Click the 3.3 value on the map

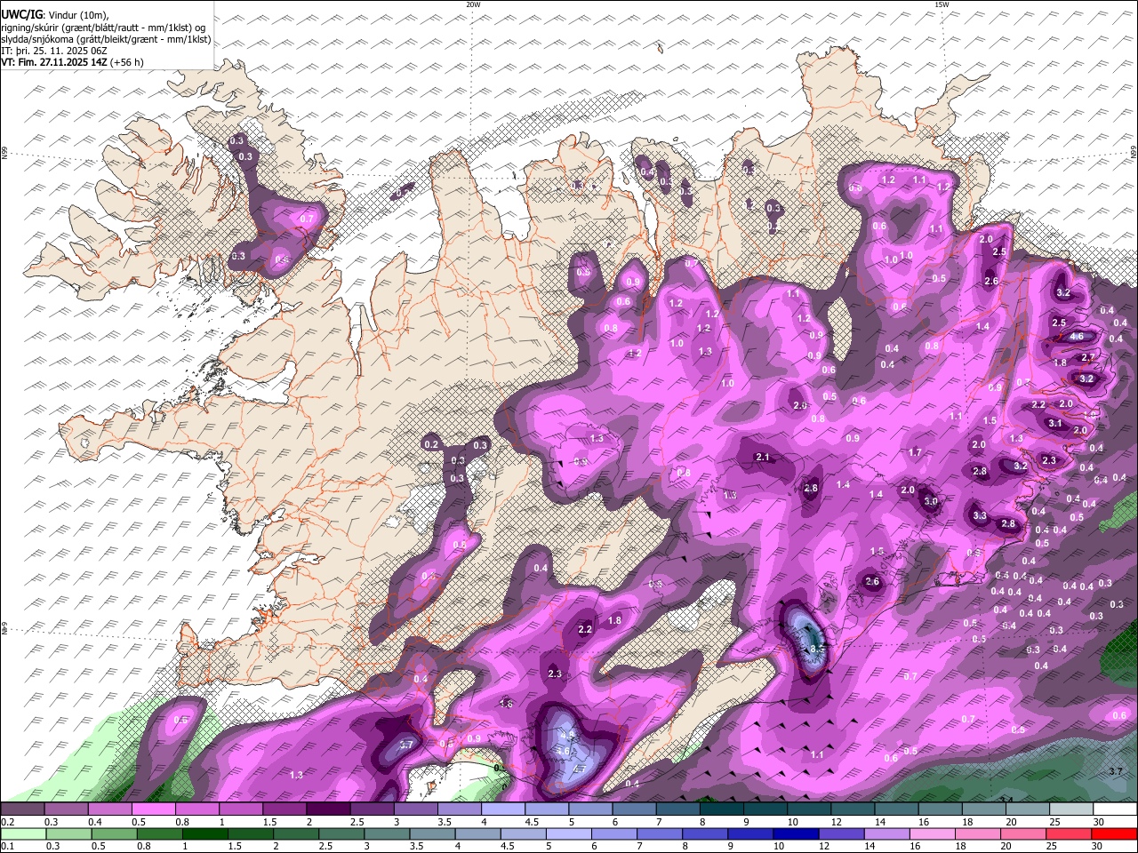[980, 515]
